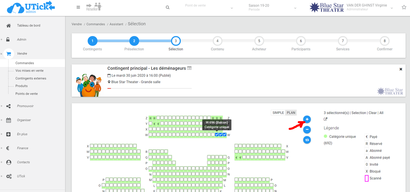Screen dimensions: 410x192
Task: Open Tableau de bord in sidebar
Action: [x=28, y=26]
